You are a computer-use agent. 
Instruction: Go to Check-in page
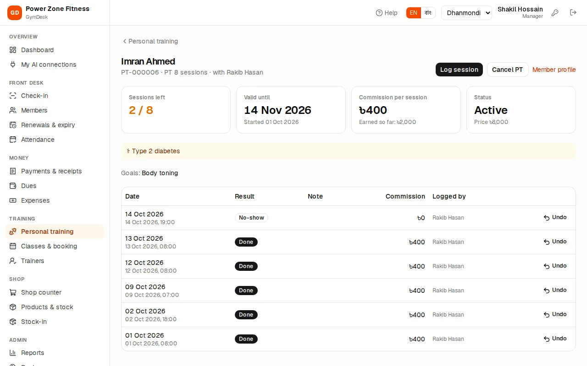pyautogui.click(x=55, y=96)
